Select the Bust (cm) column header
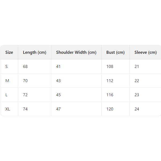The height and width of the screenshot is (161, 161). coord(115,52)
